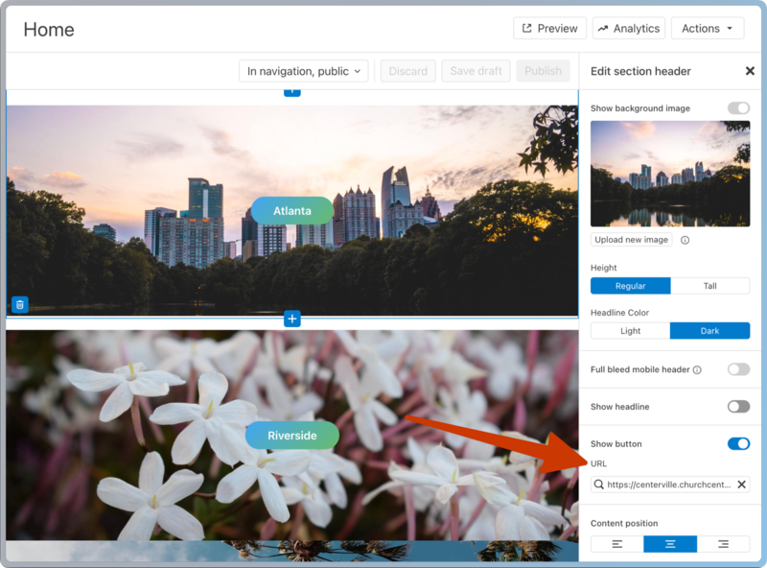The width and height of the screenshot is (767, 568).
Task: Click the background image thumbnail preview
Action: [670, 174]
